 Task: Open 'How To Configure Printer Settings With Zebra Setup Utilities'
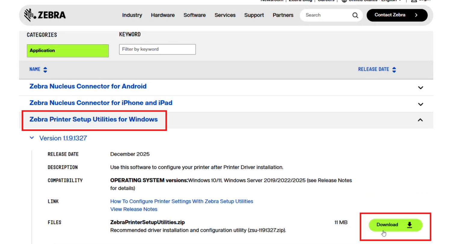pos(182,201)
